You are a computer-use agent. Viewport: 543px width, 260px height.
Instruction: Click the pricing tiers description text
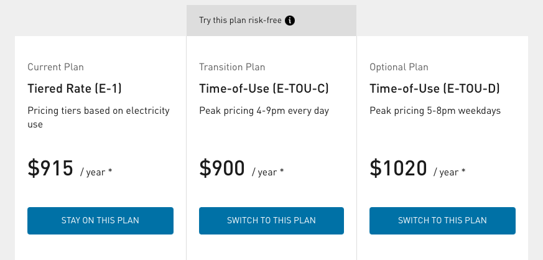tap(98, 118)
